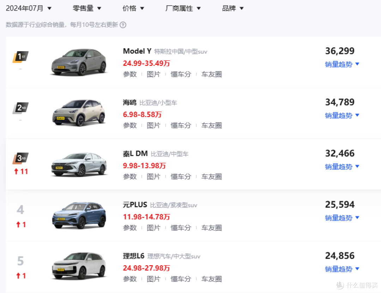Click the sales figure 36,299
The height and width of the screenshot is (293, 381).
tap(340, 51)
